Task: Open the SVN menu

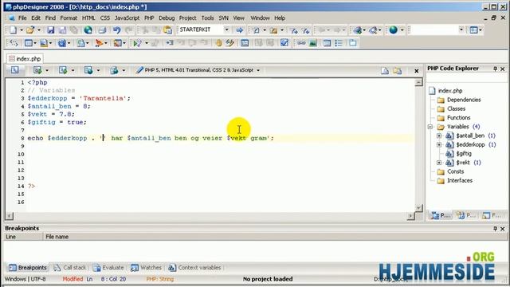Action: [223, 18]
